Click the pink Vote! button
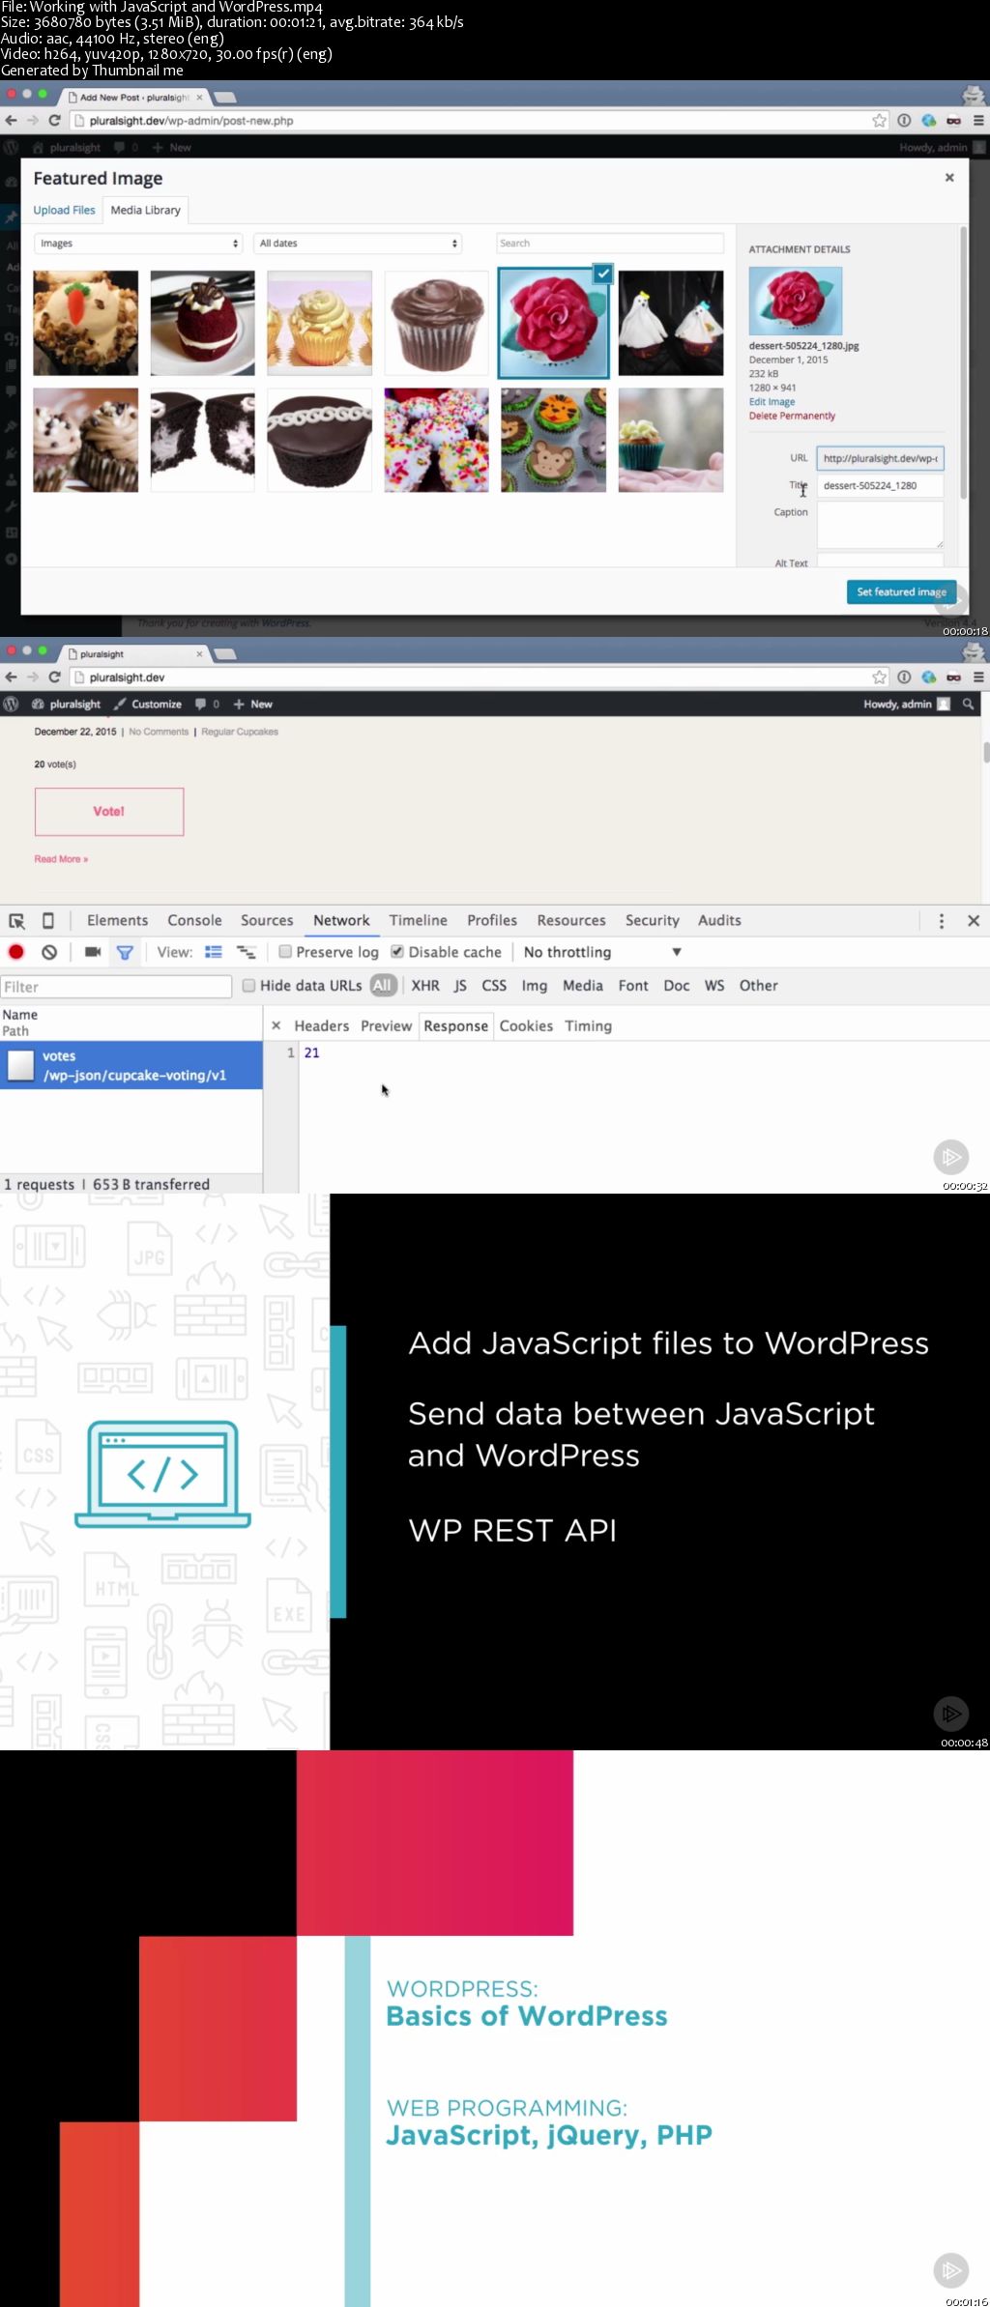Screen dimensions: 990x2307 pos(109,812)
